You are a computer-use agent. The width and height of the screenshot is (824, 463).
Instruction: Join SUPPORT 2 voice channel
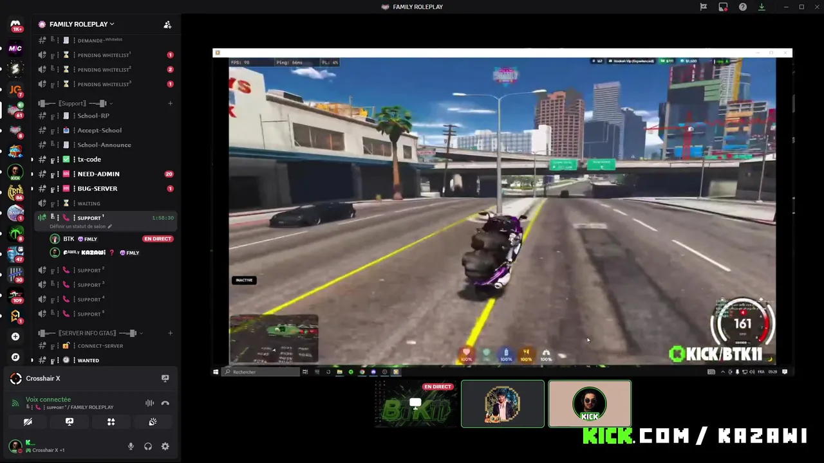(x=106, y=270)
